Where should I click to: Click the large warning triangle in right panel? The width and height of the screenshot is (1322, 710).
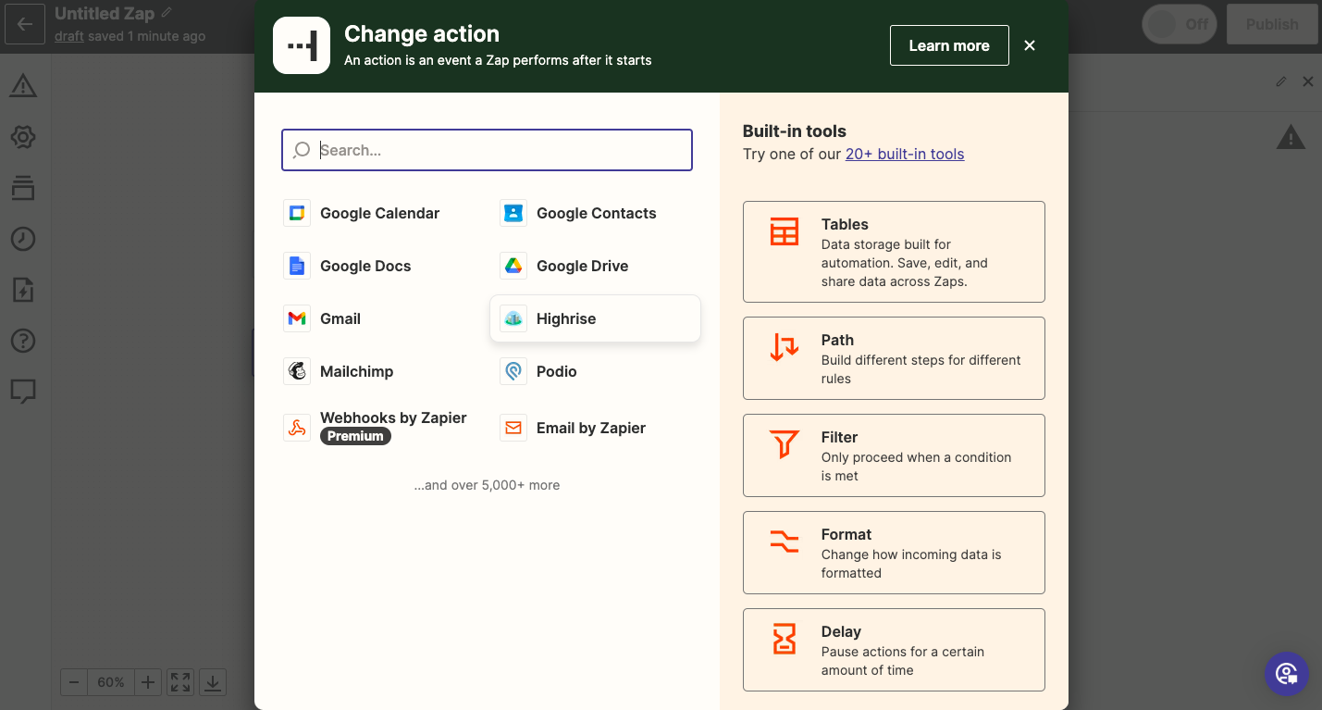point(1291,138)
